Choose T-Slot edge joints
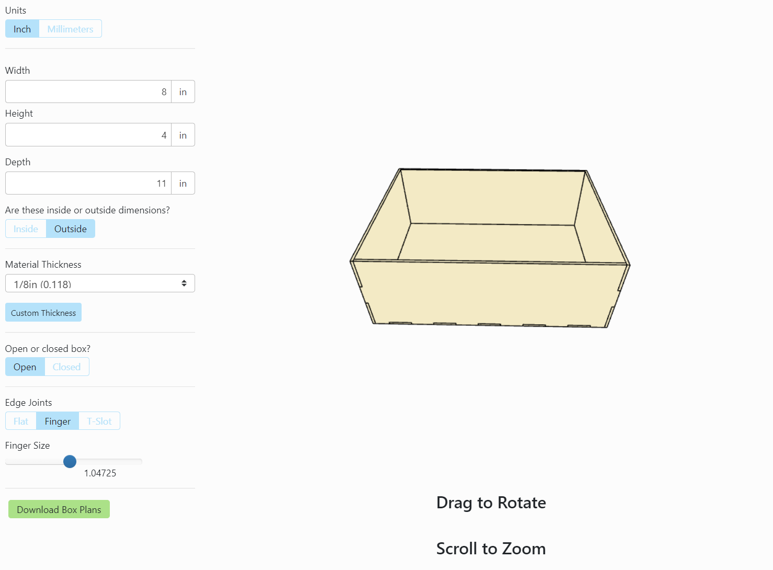Screen dimensions: 773x570 pyautogui.click(x=99, y=421)
